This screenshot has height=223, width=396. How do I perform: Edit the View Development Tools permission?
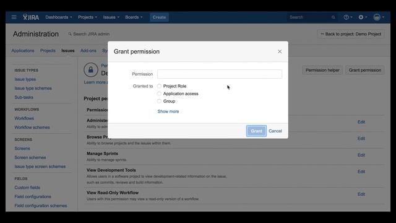point(361,172)
